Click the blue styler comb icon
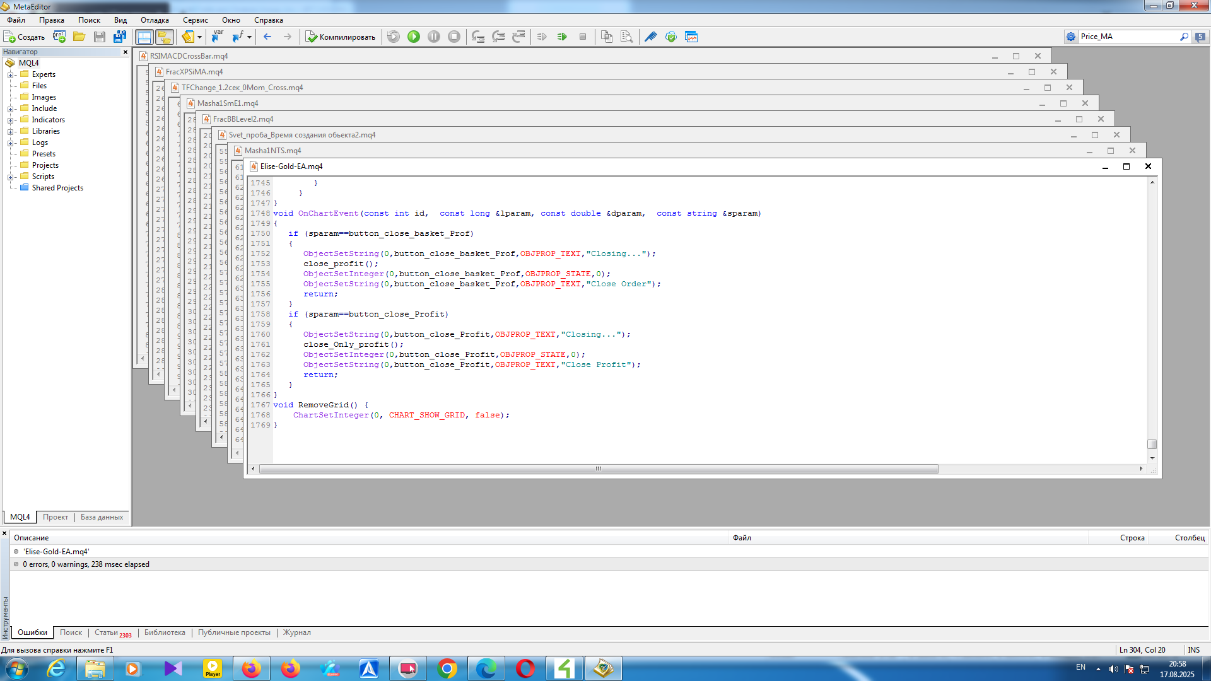The height and width of the screenshot is (681, 1211). pos(651,37)
